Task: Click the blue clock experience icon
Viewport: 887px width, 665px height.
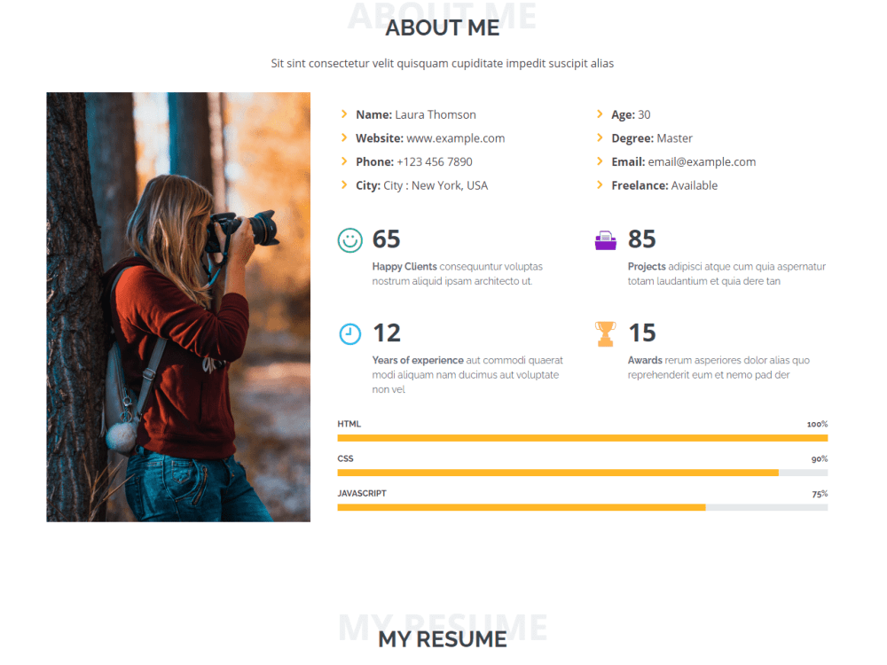Action: pyautogui.click(x=350, y=334)
